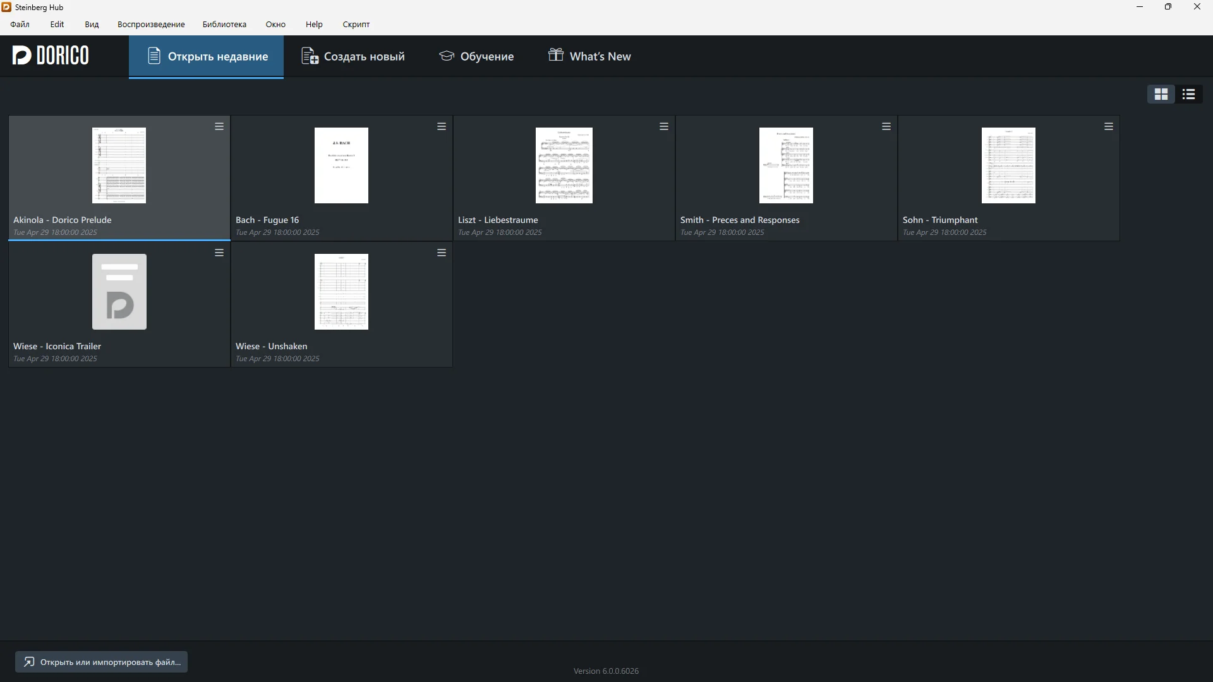Viewport: 1213px width, 682px height.
Task: Click Открыть или импортировать файл button
Action: 102,662
